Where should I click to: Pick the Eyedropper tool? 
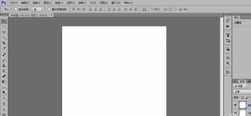[x=4, y=49]
